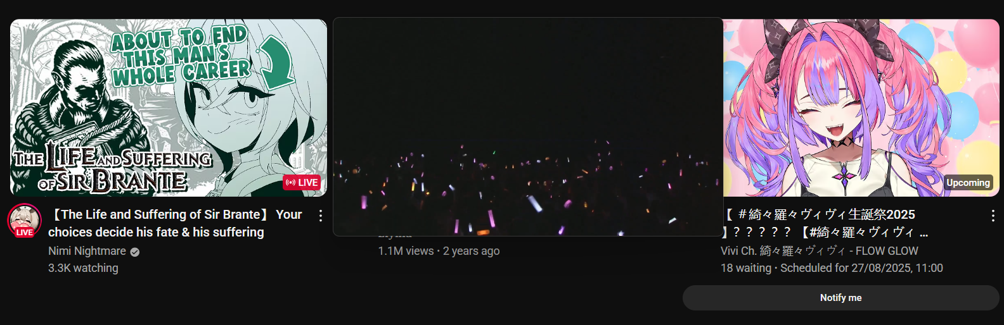Open the Sir Brante video's three-dot menu

tap(321, 216)
